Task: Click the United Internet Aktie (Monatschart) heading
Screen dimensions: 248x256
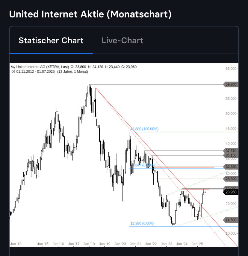Action: 90,14
